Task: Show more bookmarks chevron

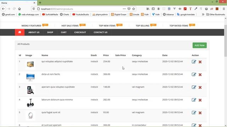Action: [x=203, y=14]
